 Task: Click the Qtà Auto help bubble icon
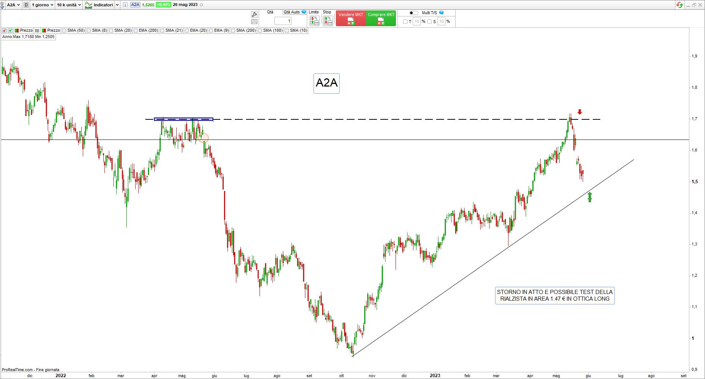(x=304, y=12)
